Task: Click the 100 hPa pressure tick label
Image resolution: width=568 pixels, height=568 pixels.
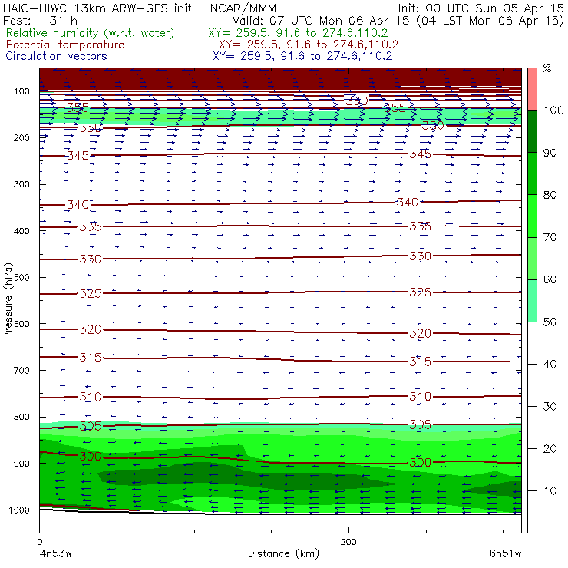Action: coord(21,91)
